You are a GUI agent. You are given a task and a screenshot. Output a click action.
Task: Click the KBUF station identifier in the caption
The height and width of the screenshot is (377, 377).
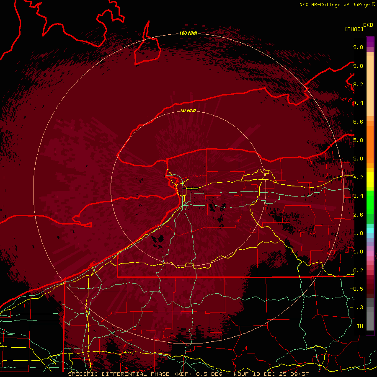click(x=241, y=374)
